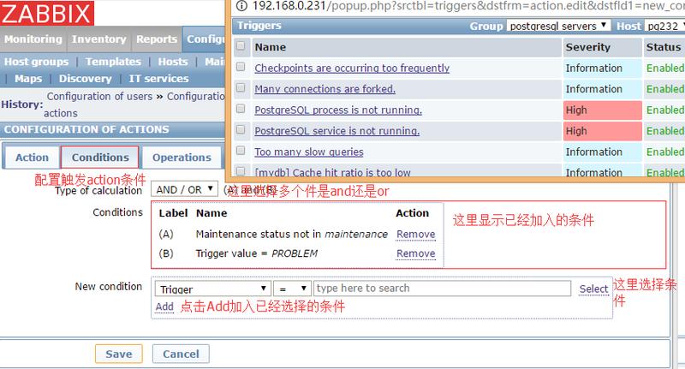This screenshot has height=369, width=685.
Task: Toggle the select-all checkbox in Triggers header
Action: click(241, 47)
